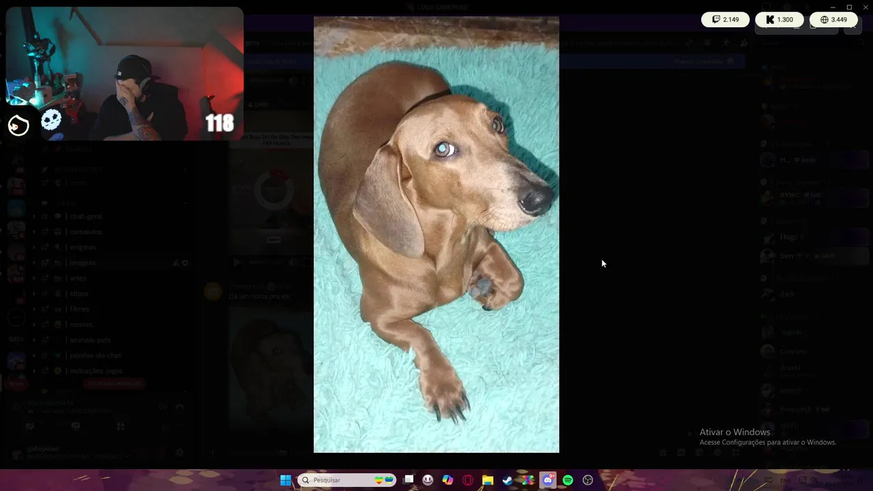Open the smiley face app in taskbar
Screen dimensions: 873x491
point(428,480)
